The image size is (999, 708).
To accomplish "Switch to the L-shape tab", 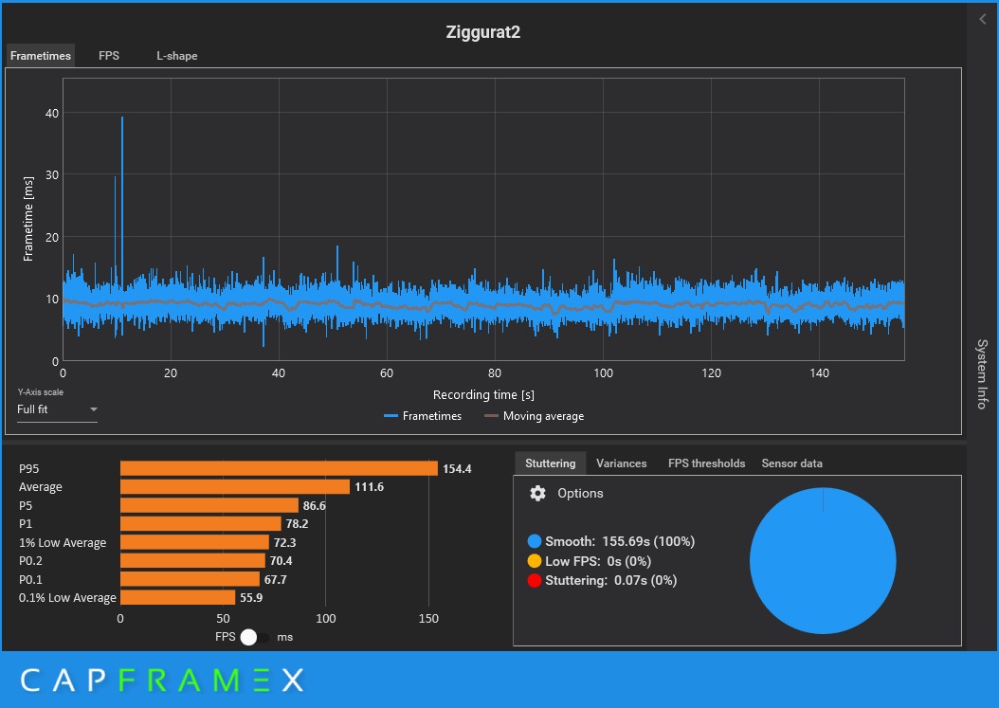I will (x=177, y=55).
